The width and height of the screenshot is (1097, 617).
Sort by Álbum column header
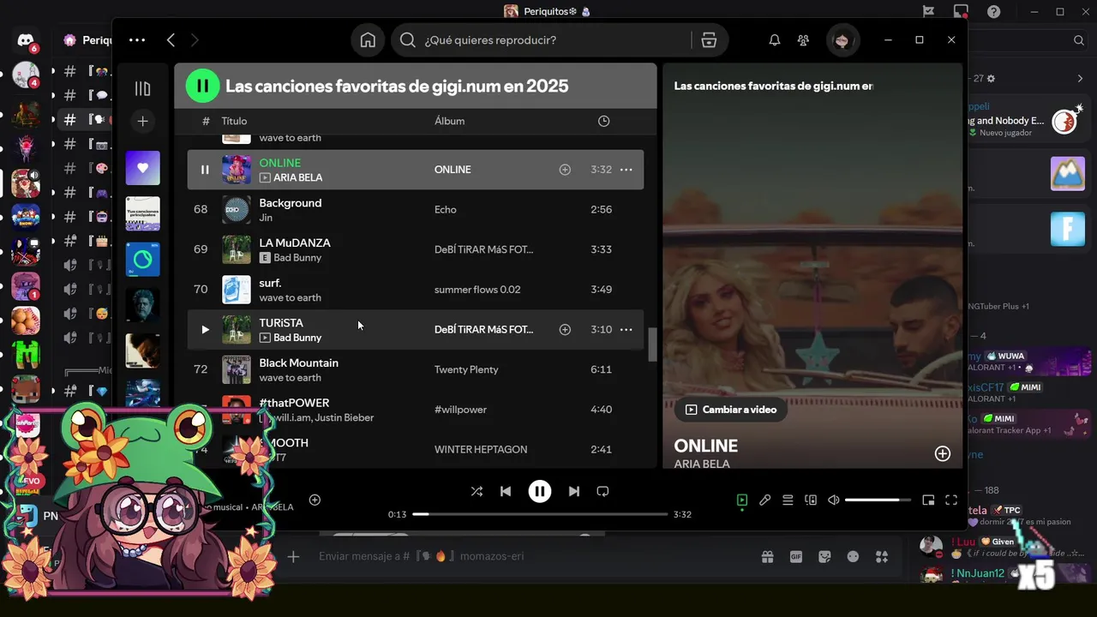click(x=449, y=121)
